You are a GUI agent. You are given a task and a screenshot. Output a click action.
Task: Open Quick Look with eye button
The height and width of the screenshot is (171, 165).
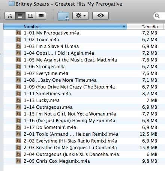pos(100,16)
